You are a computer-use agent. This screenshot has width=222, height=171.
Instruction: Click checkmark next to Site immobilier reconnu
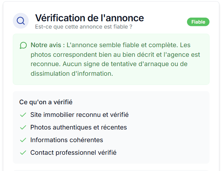(23, 115)
